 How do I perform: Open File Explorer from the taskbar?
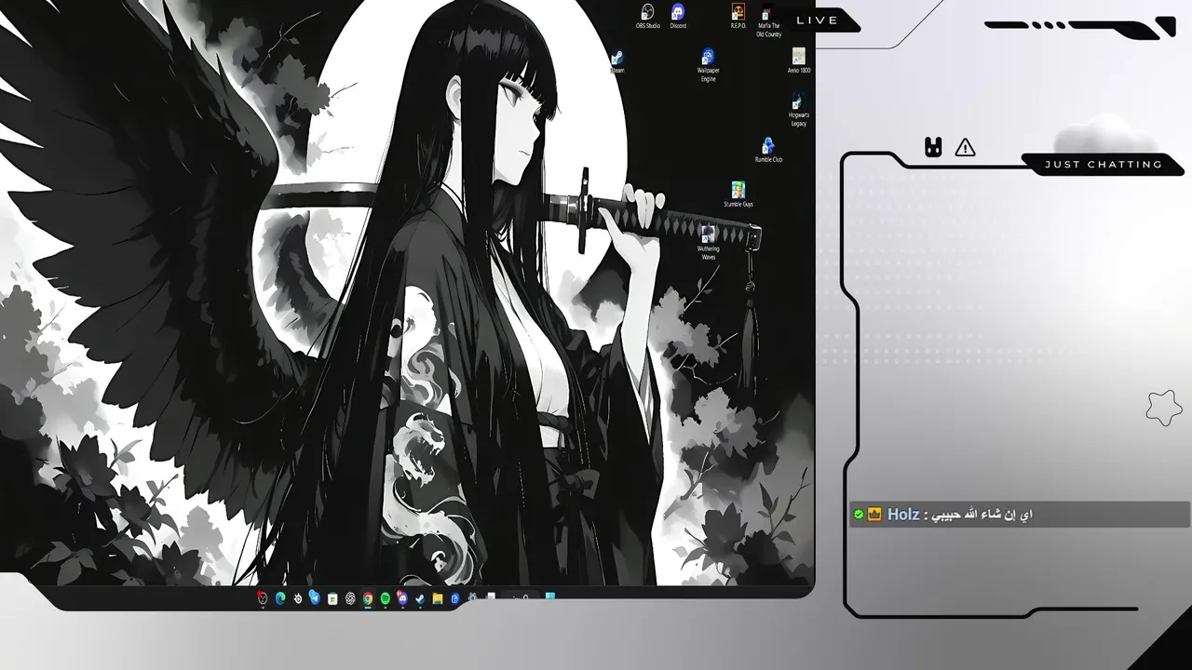pyautogui.click(x=438, y=598)
